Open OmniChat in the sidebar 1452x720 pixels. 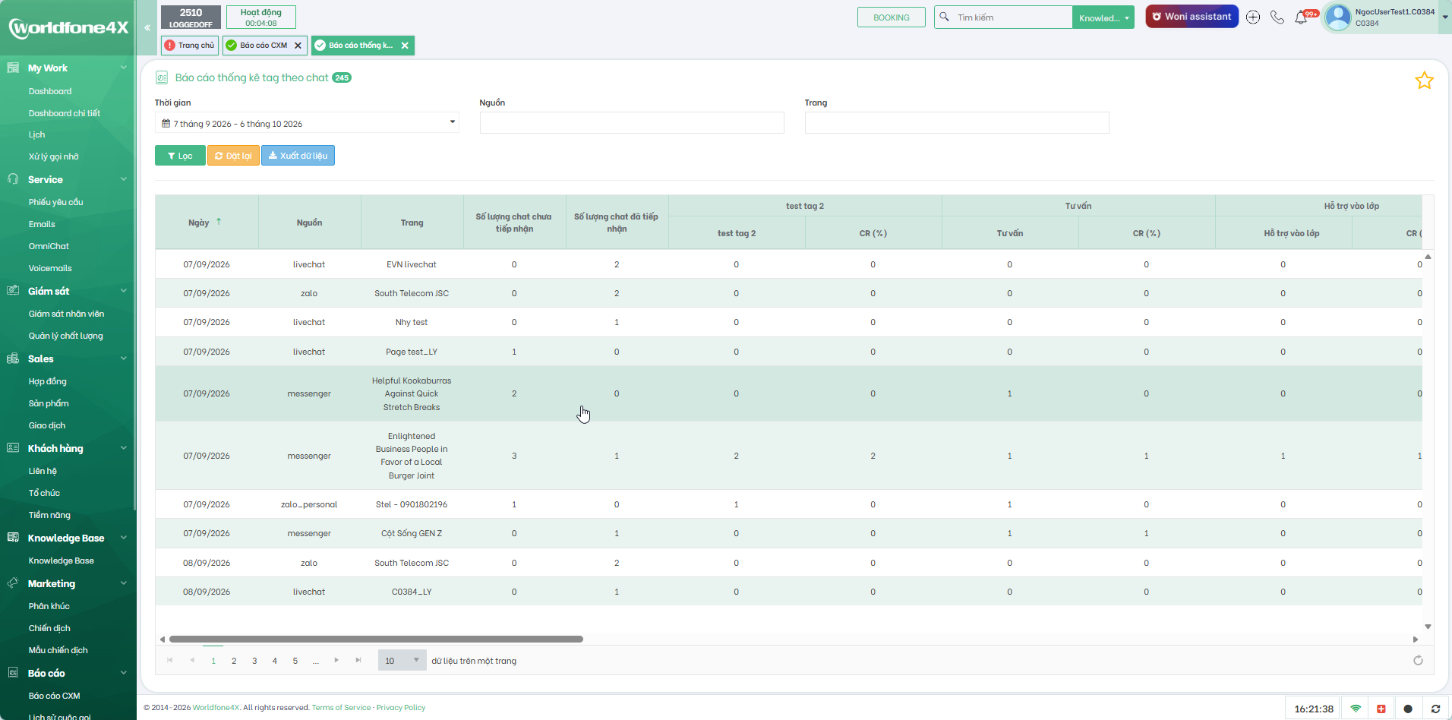pos(49,246)
